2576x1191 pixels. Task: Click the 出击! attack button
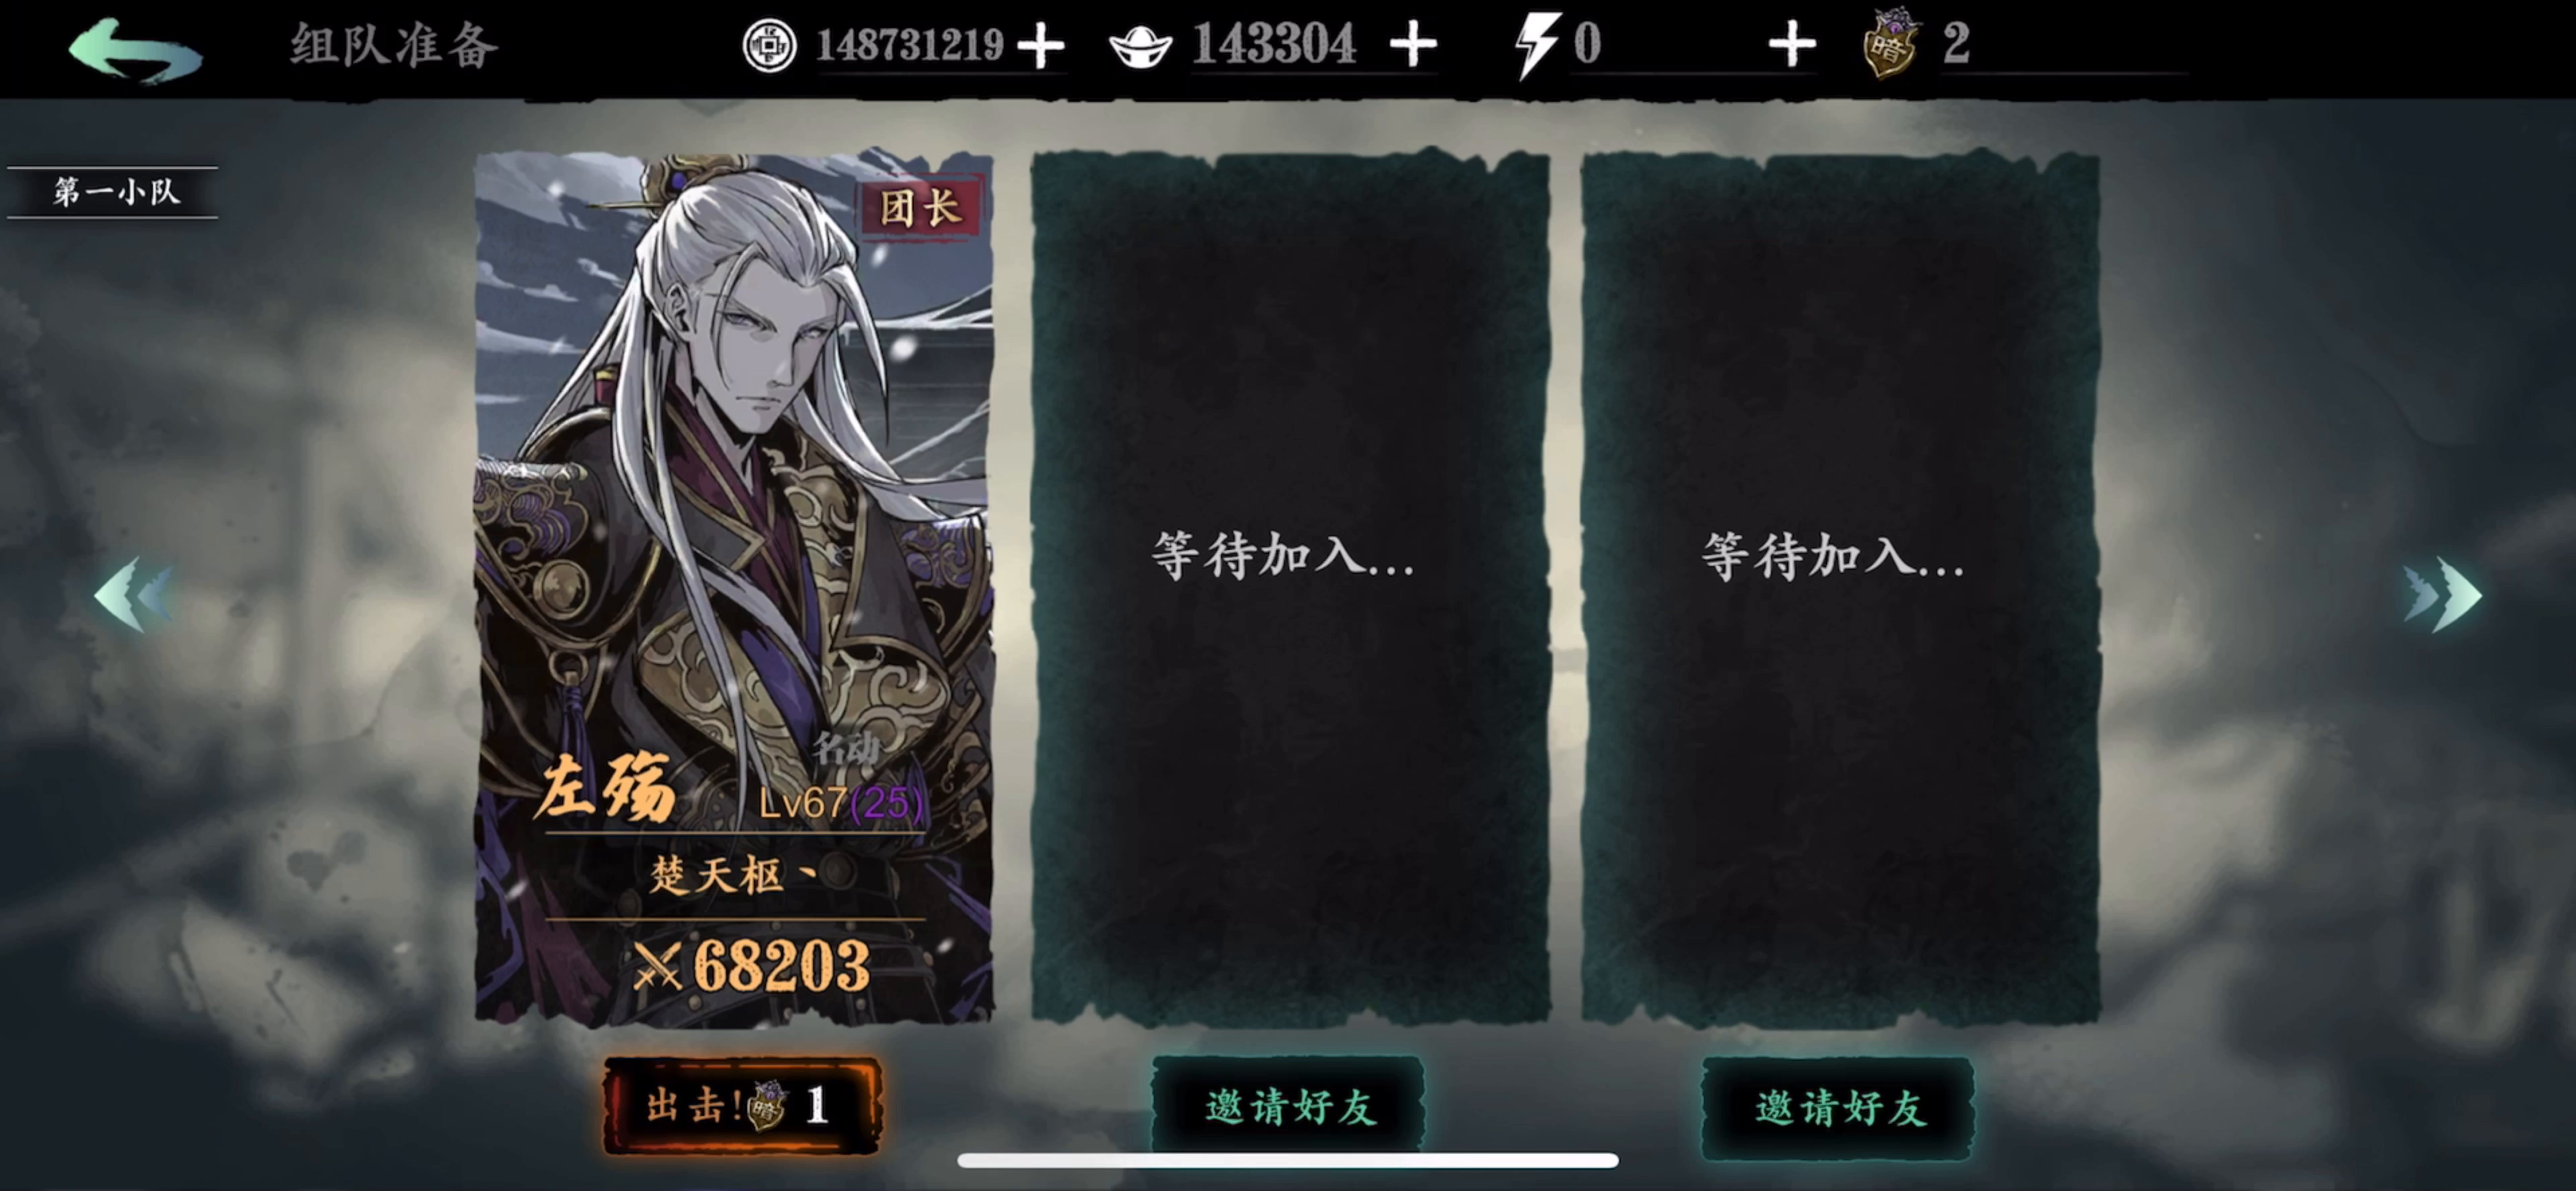click(742, 1106)
